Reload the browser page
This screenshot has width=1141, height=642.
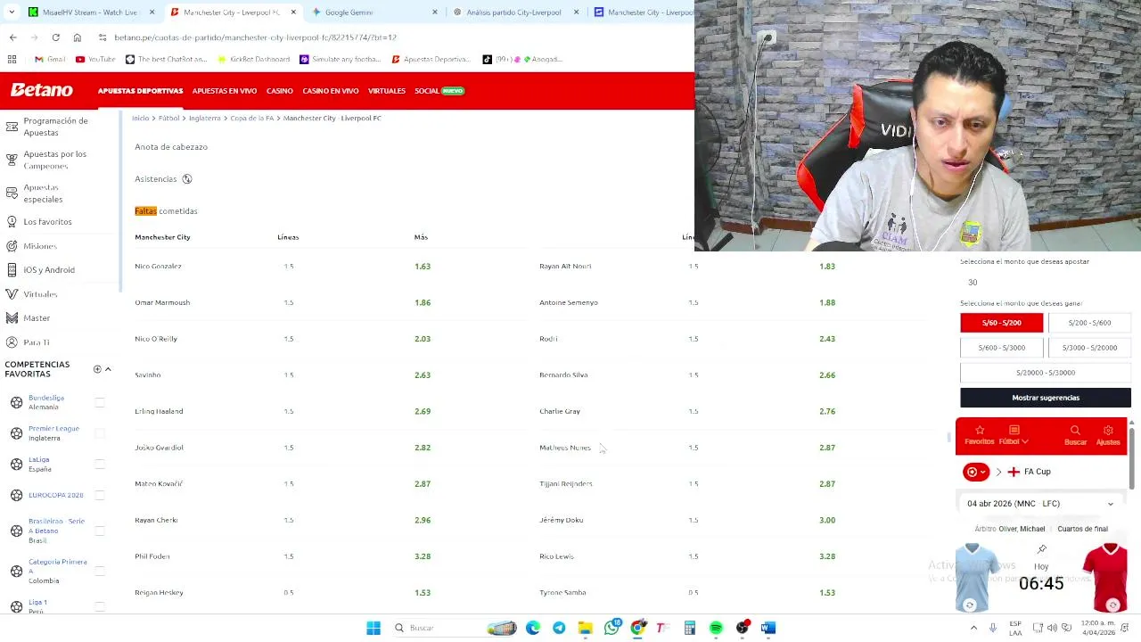(x=55, y=37)
